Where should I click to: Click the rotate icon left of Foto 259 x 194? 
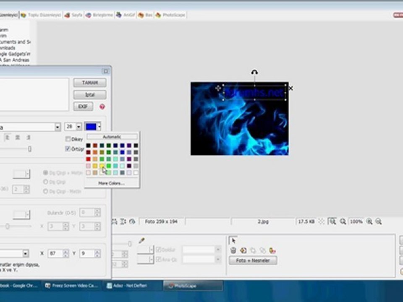132,221
